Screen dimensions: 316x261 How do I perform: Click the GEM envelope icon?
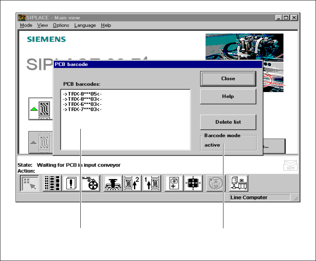tap(290, 166)
